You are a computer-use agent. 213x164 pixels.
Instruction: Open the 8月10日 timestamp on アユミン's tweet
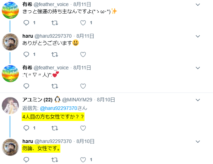tap(106, 100)
